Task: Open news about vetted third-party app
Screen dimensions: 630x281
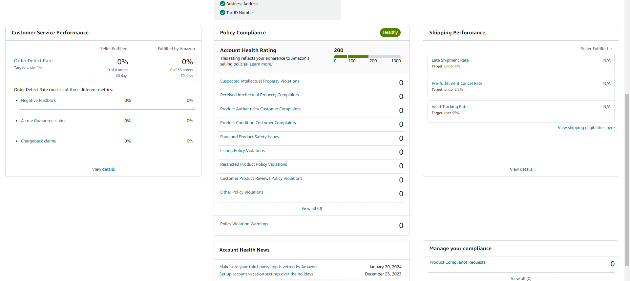Action: 268,267
